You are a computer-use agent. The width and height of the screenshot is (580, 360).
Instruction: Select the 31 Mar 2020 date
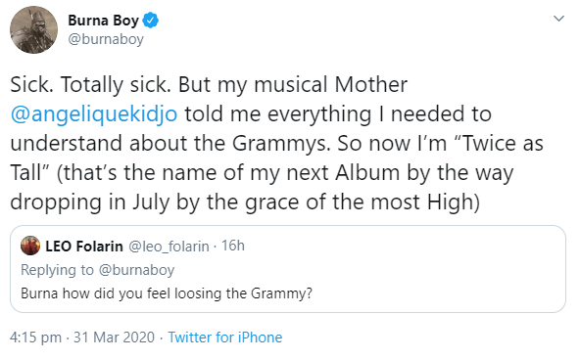114,337
